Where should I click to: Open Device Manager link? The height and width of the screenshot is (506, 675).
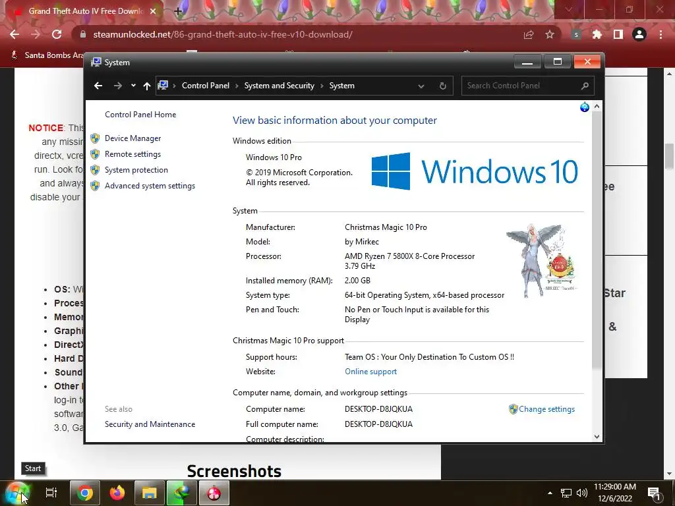(132, 138)
